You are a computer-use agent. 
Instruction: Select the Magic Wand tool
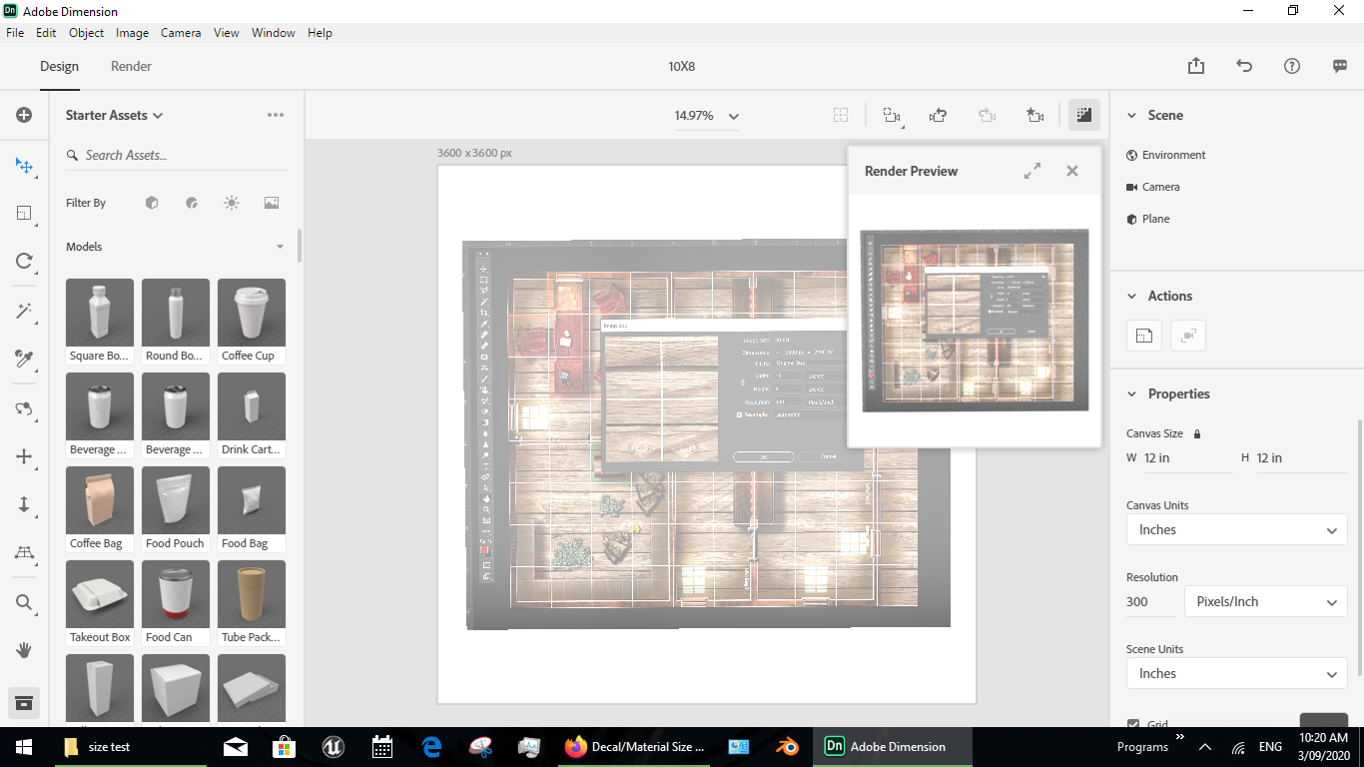tap(24, 311)
